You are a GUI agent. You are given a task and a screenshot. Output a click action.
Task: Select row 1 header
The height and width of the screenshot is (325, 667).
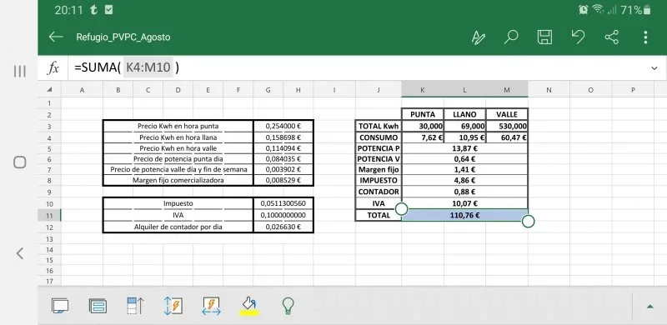tap(49, 103)
